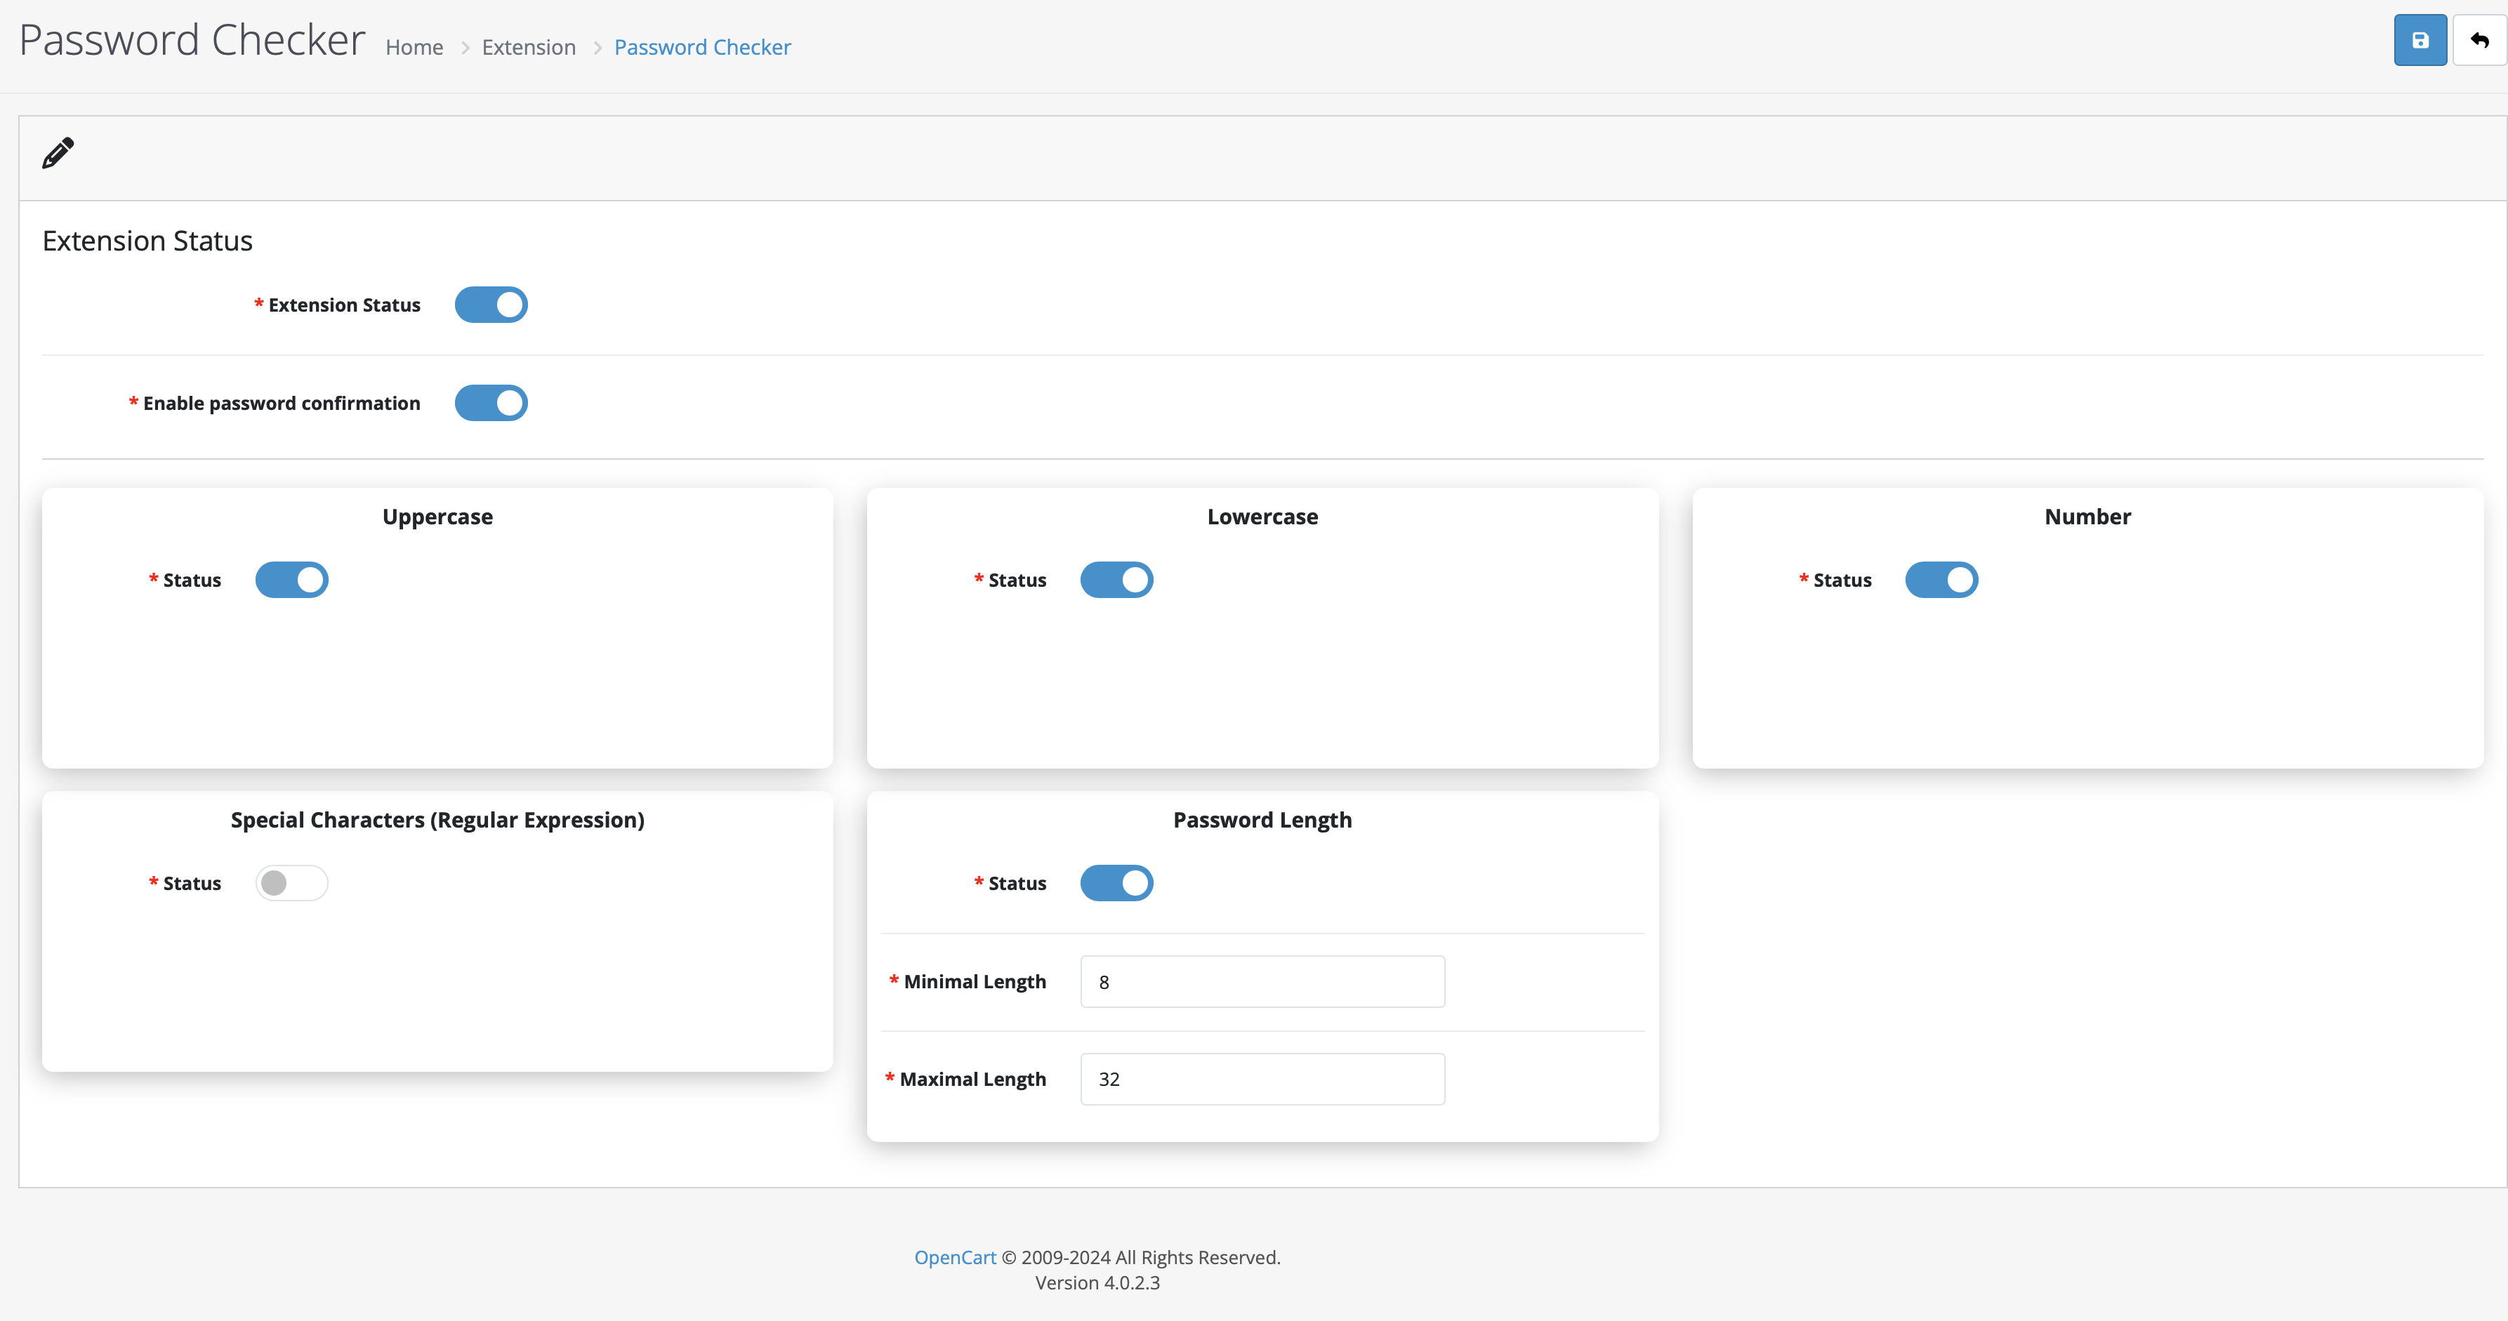Click the Number card heading
The width and height of the screenshot is (2508, 1321).
click(2087, 517)
